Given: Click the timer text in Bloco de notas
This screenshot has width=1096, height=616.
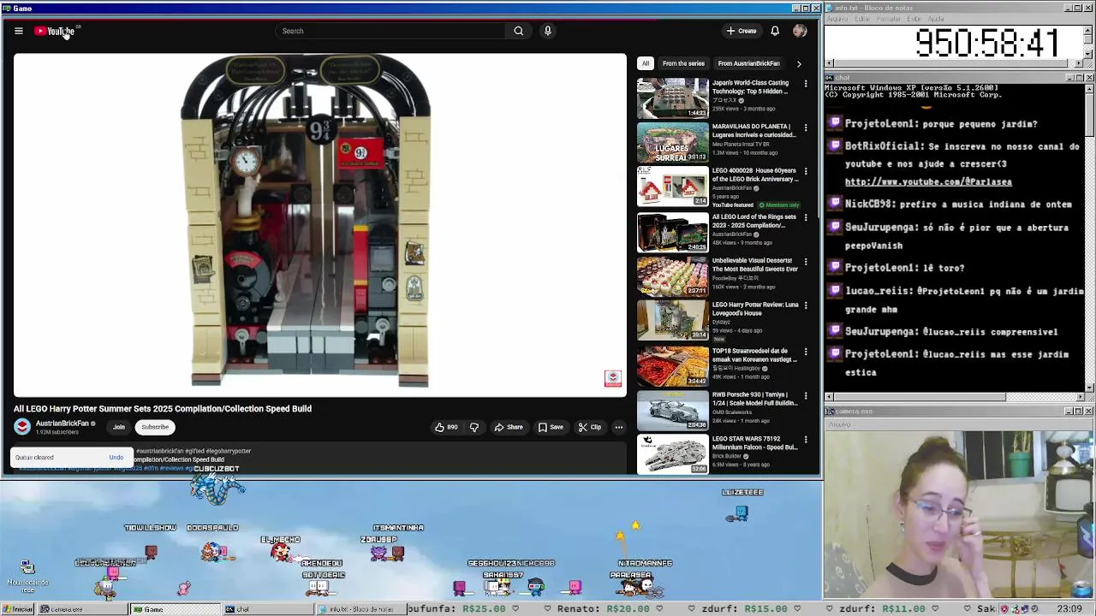Looking at the screenshot, I should pyautogui.click(x=986, y=43).
